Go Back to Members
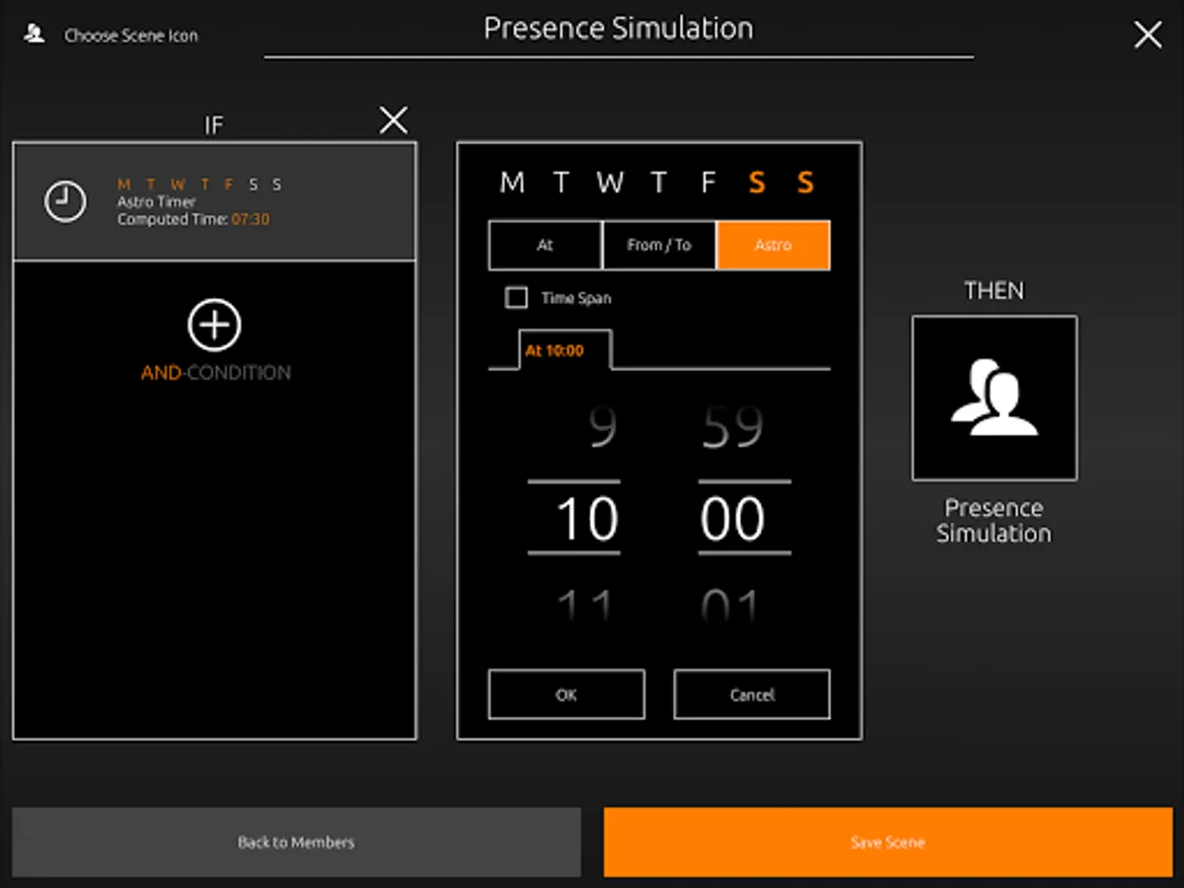The height and width of the screenshot is (888, 1184). (x=296, y=843)
